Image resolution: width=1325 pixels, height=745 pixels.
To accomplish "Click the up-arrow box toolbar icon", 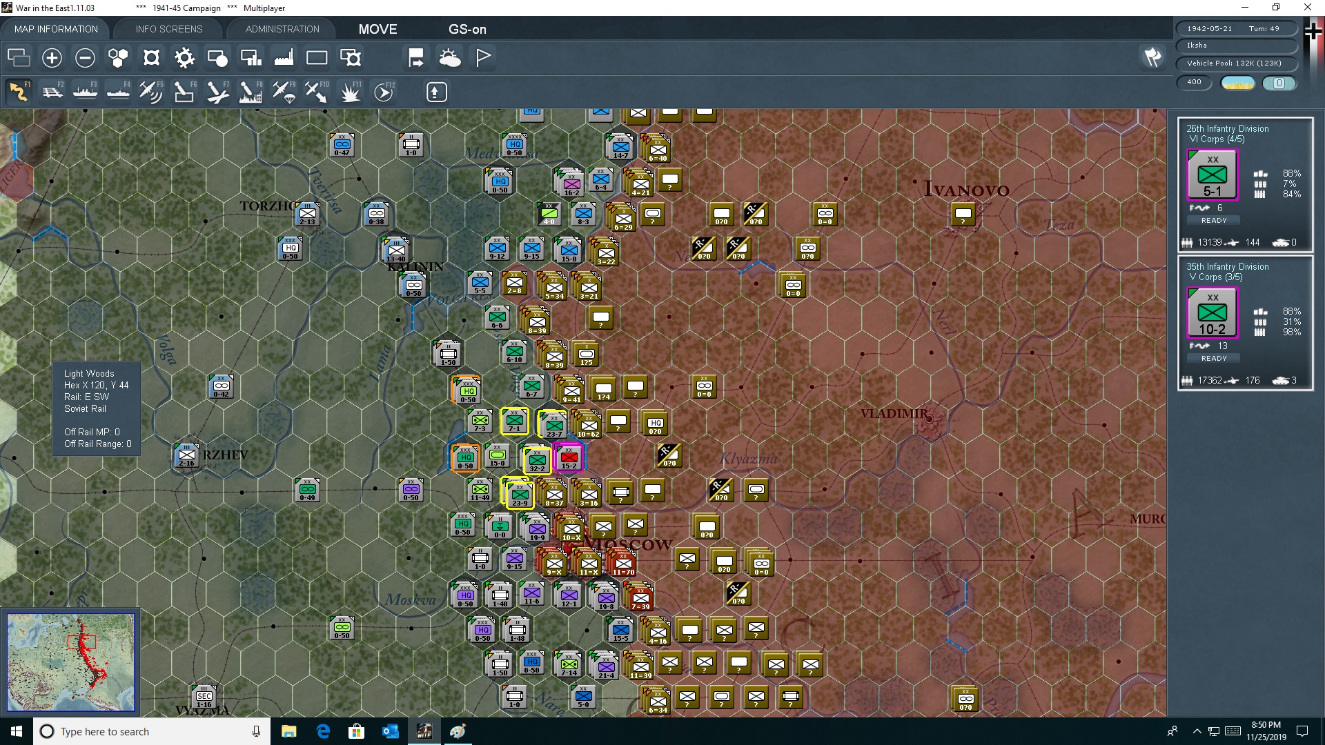I will 436,92.
